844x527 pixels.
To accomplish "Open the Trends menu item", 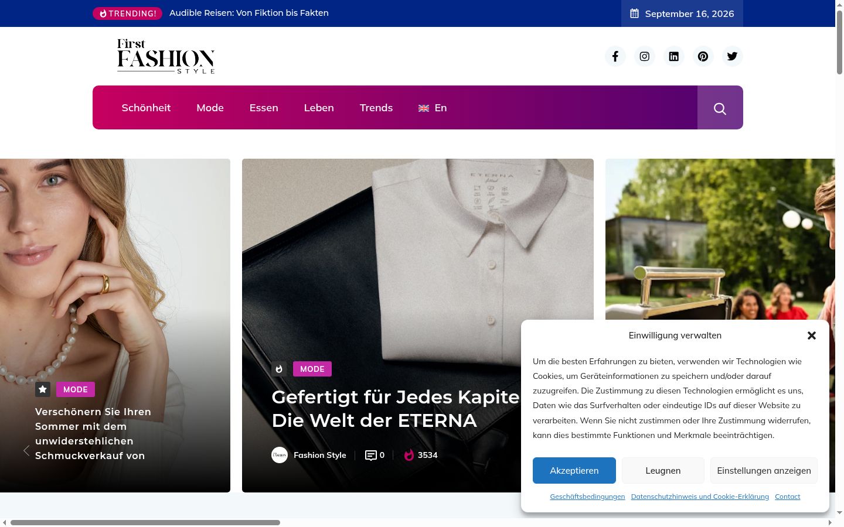I will pyautogui.click(x=376, y=108).
